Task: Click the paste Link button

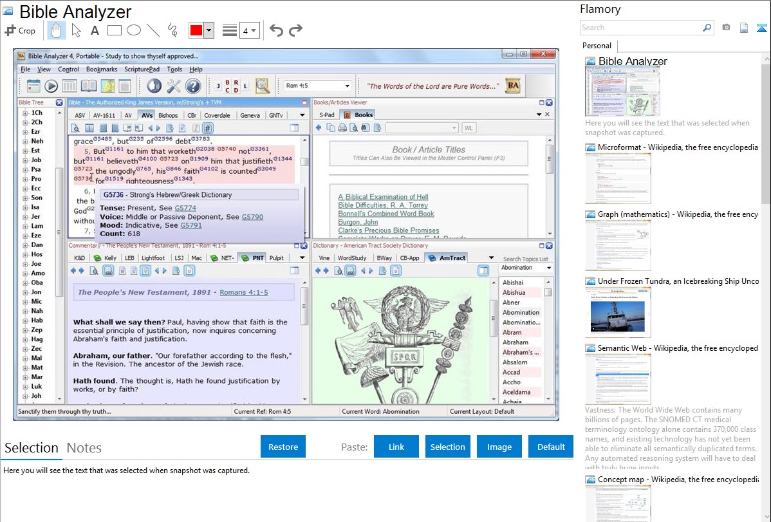Action: (x=396, y=447)
